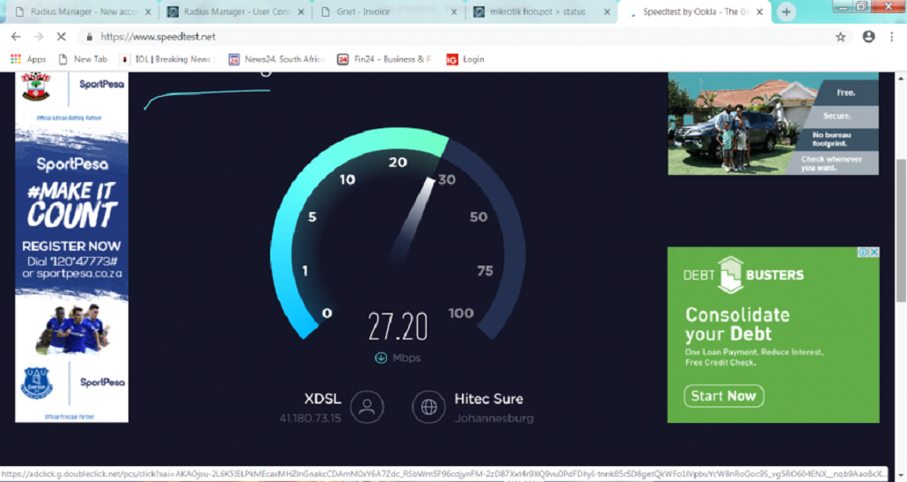Open AdChoices info icon on Debt Busters ad
The image size is (907, 482).
(863, 252)
